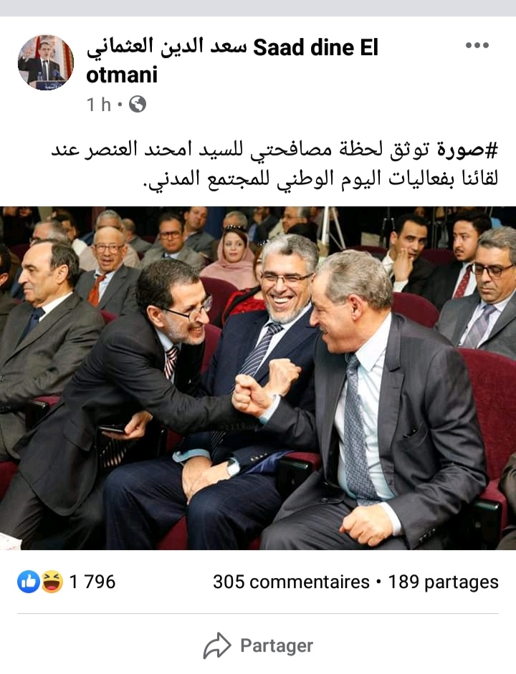Click the blue thumbs-up Like reaction icon
Image resolution: width=516 pixels, height=674 pixels.
tap(29, 582)
